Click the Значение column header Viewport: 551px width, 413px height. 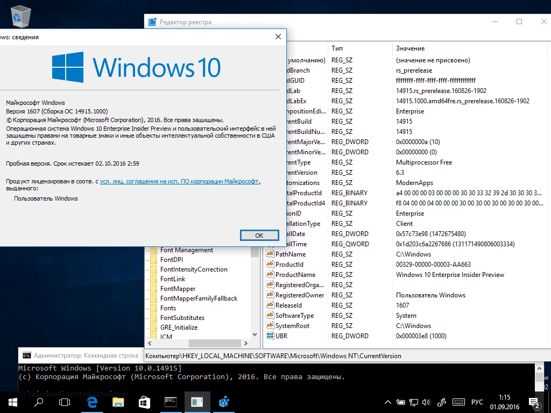410,48
